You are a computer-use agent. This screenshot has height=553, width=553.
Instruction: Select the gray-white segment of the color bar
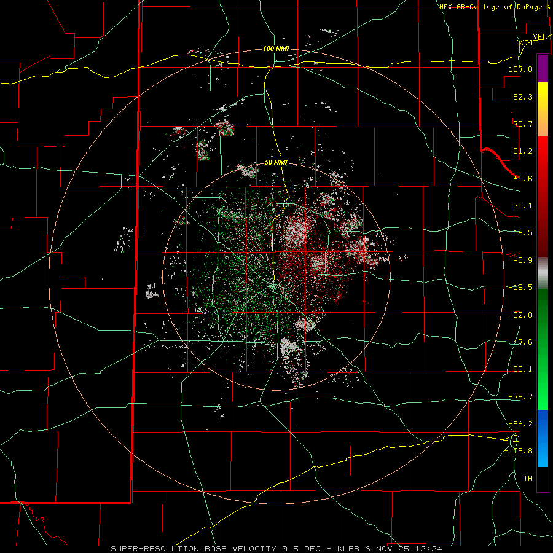click(x=543, y=273)
